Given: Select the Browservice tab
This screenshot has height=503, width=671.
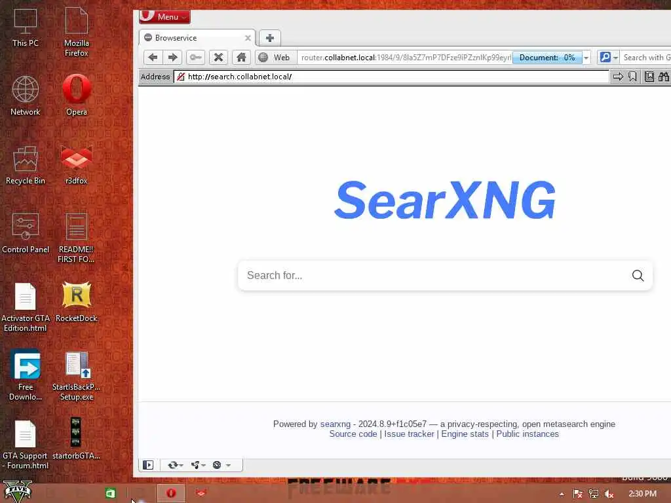Looking at the screenshot, I should 197,37.
